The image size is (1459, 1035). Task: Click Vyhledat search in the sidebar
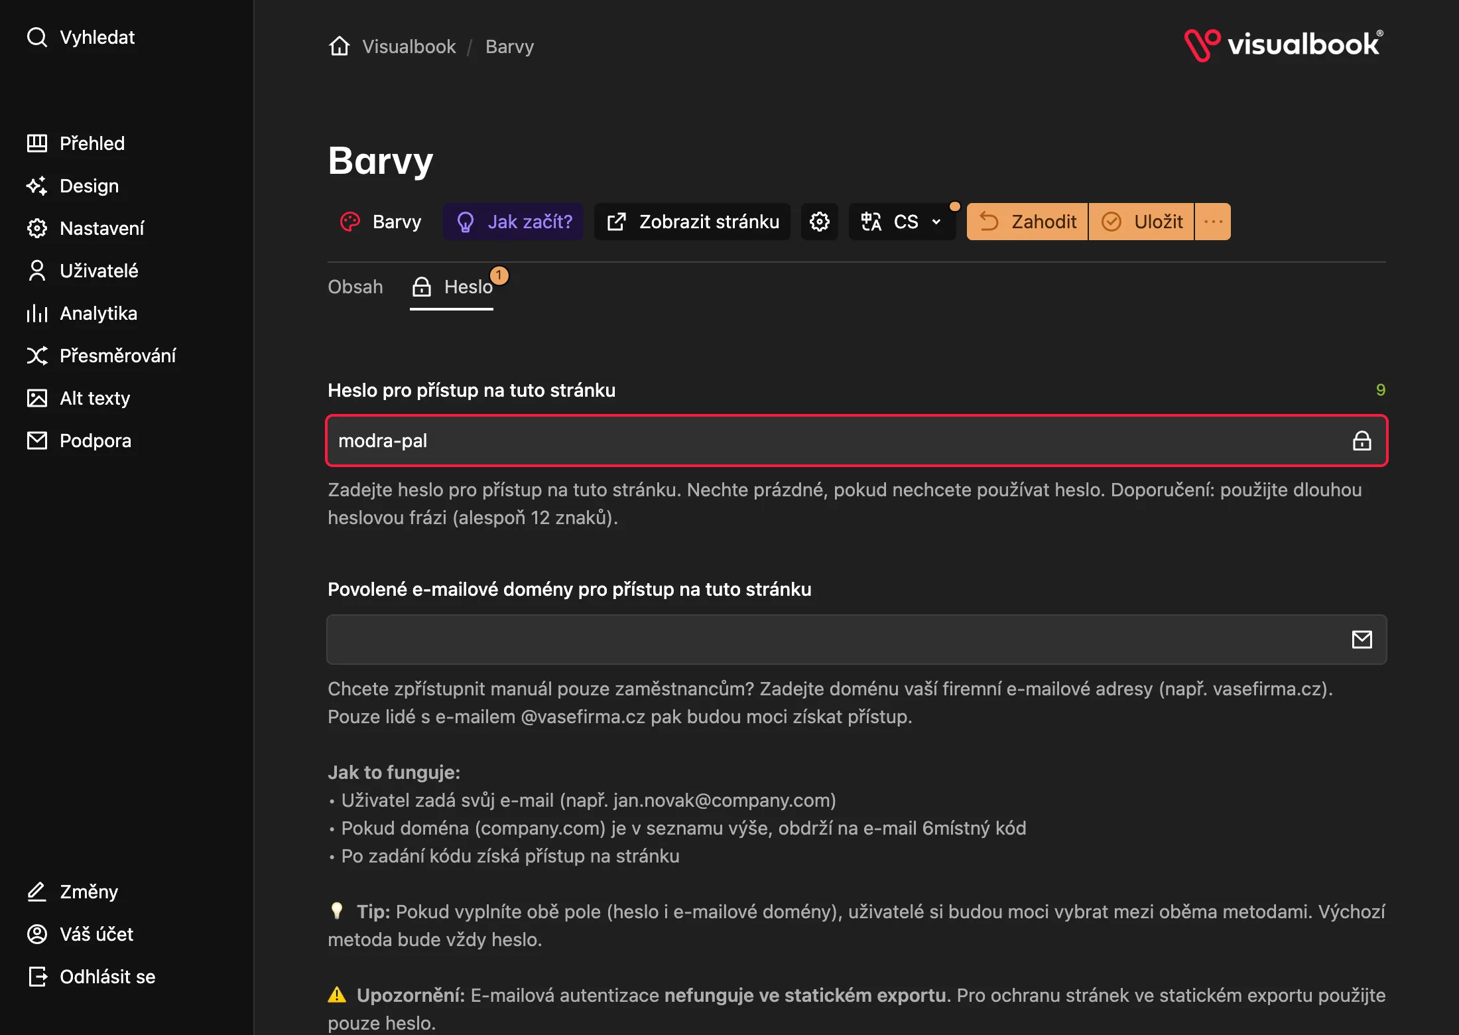point(81,37)
